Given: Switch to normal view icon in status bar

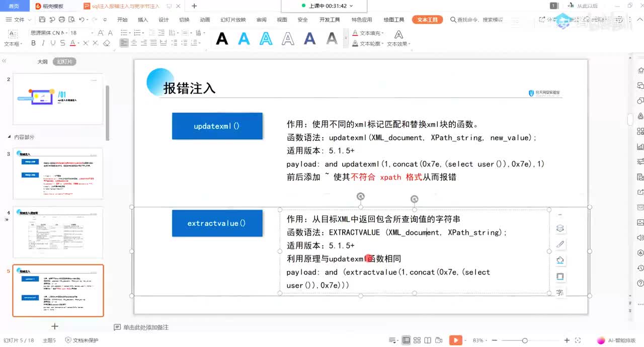Looking at the screenshot, I should click(x=406, y=340).
